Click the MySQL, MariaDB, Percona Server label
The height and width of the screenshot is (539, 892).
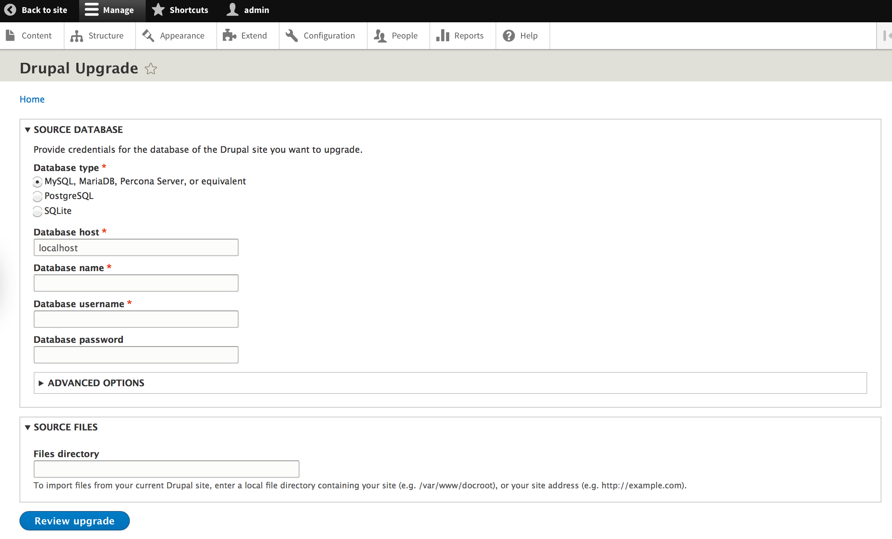pyautogui.click(x=145, y=181)
